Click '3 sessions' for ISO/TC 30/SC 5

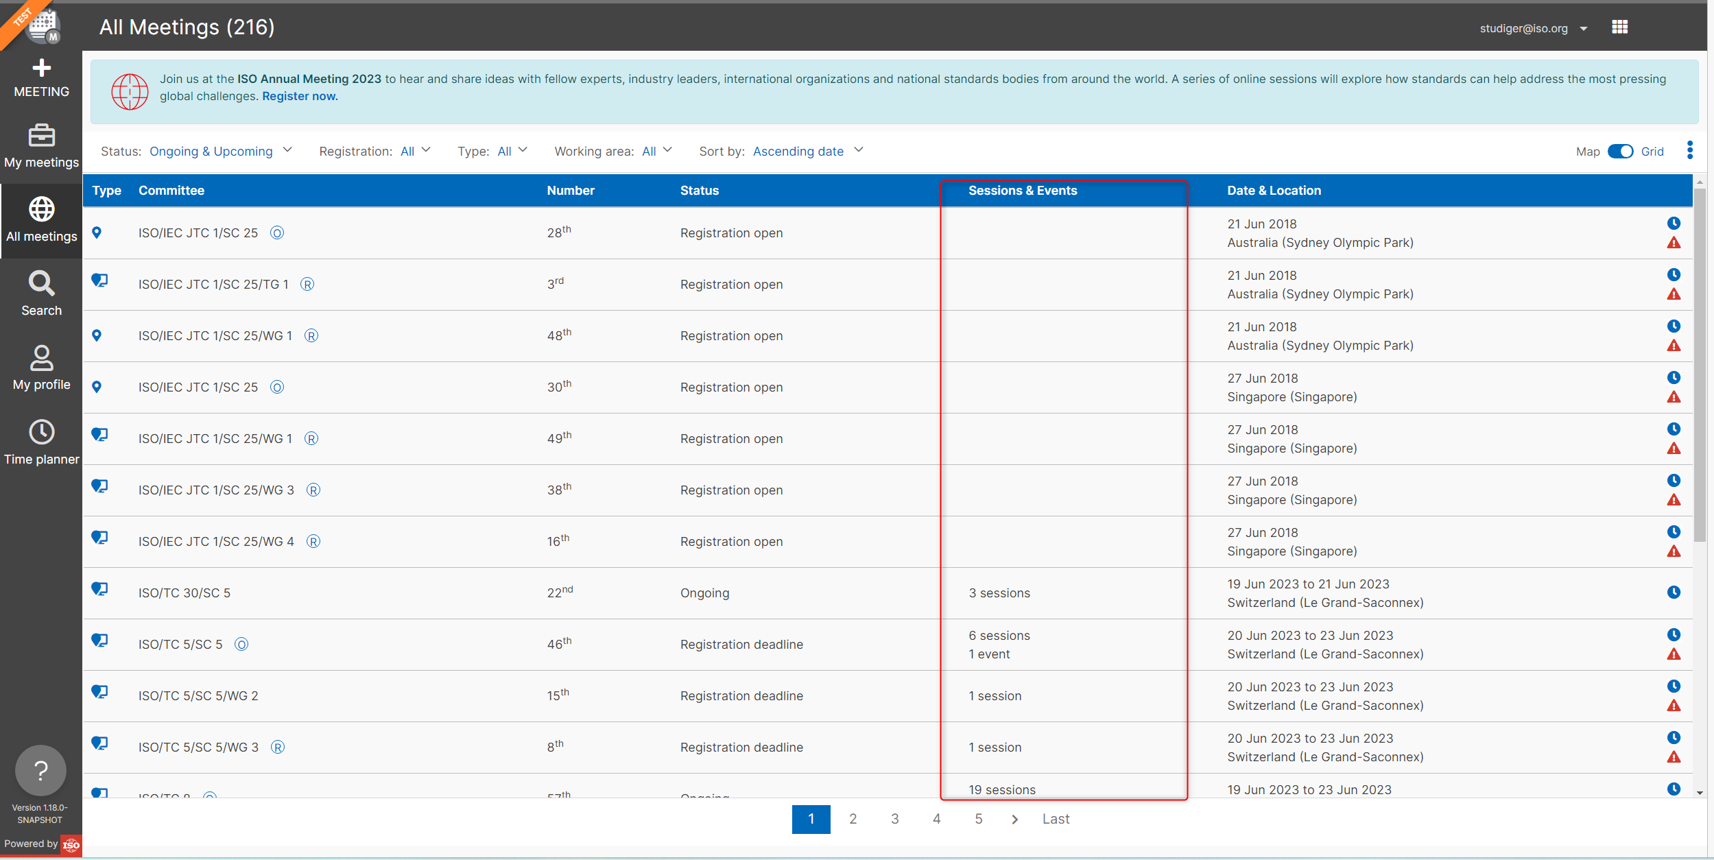point(999,593)
